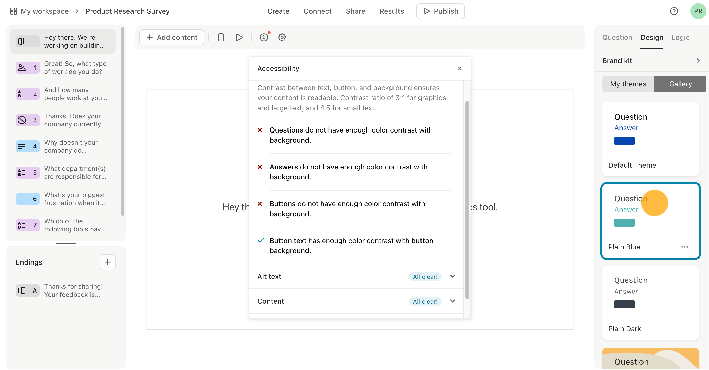709x370 pixels.
Task: Click the Plain Dark button swatch
Action: (624, 304)
